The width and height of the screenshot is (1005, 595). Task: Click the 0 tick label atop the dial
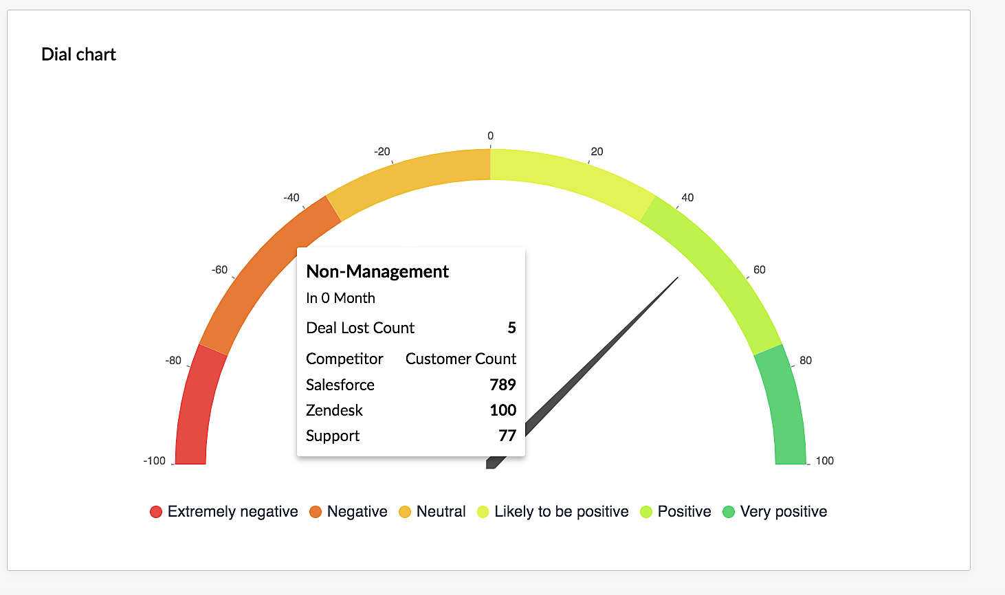pyautogui.click(x=490, y=136)
